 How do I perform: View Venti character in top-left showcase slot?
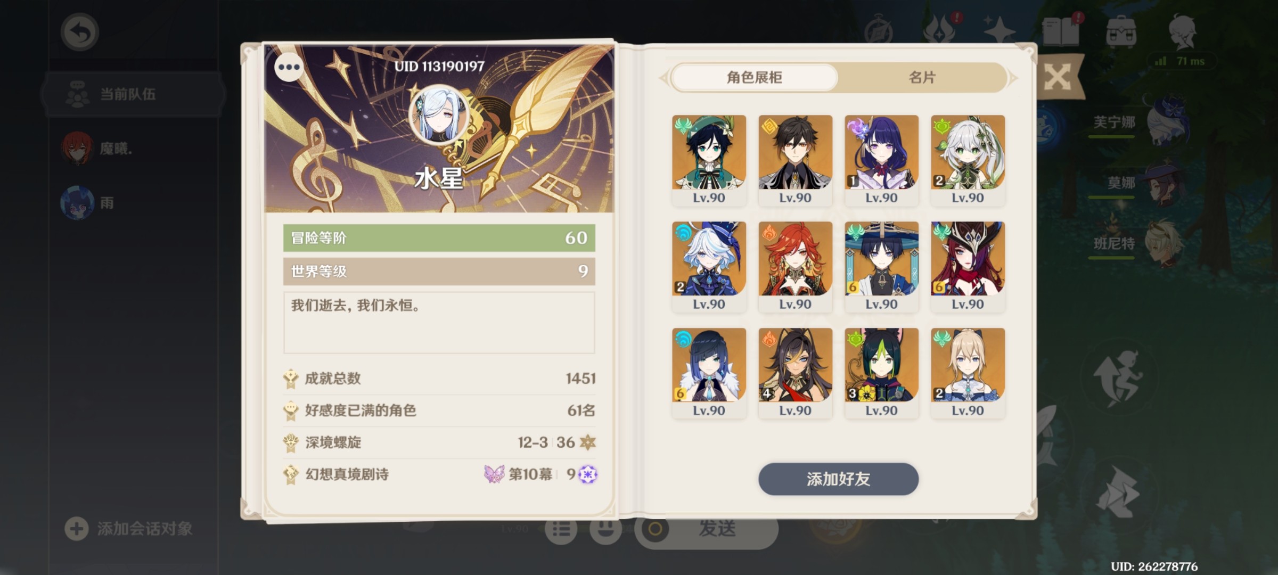point(709,160)
